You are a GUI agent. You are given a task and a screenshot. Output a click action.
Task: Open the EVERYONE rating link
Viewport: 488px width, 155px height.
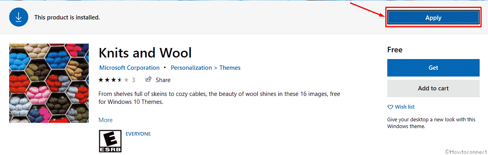click(138, 134)
